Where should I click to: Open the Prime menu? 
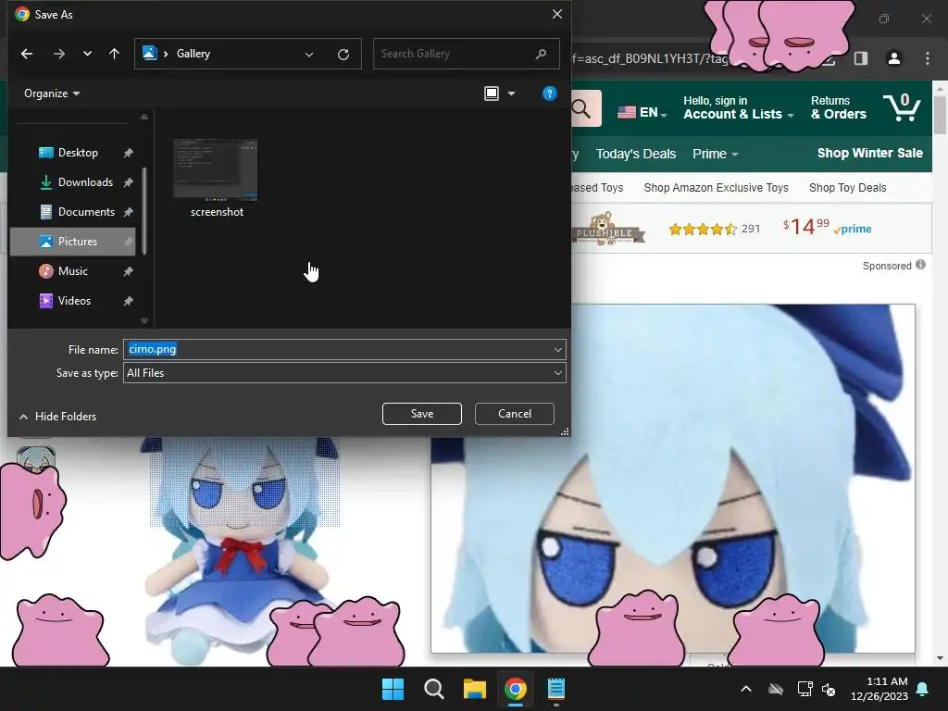716,154
